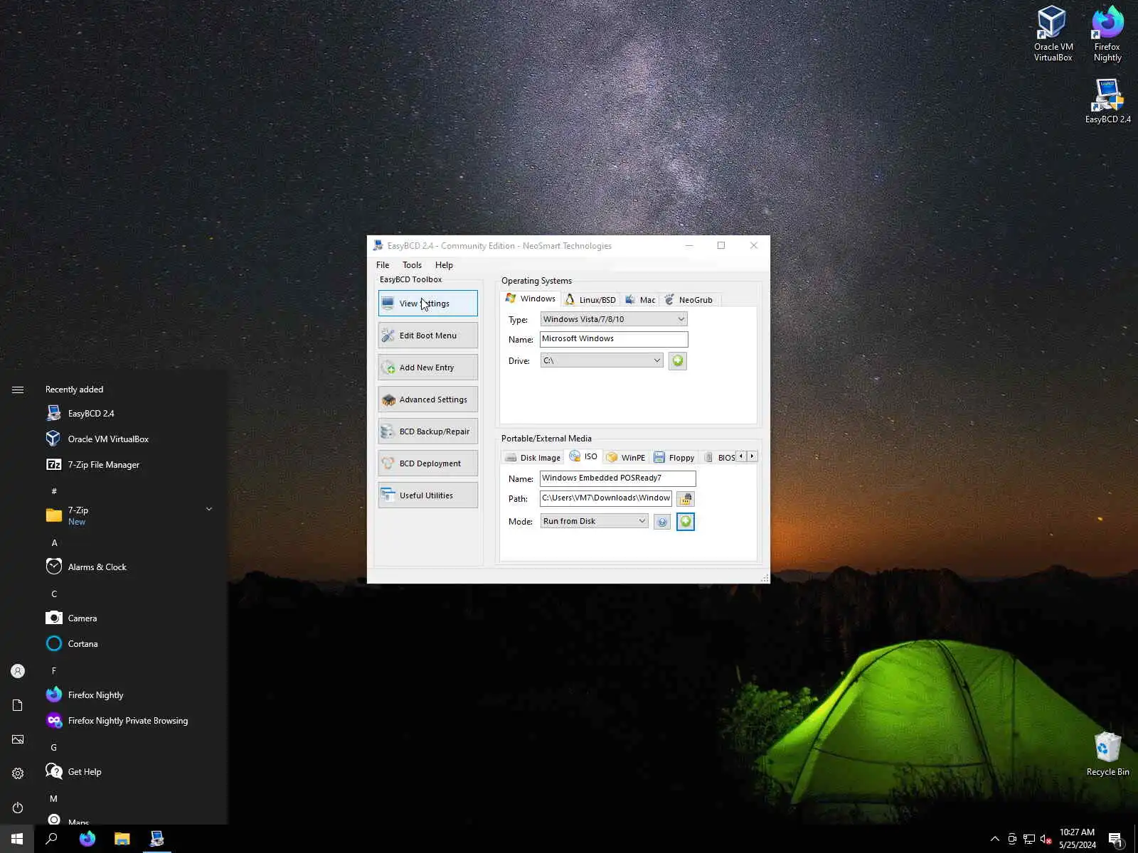Select the Windows operating system tab
The image size is (1138, 853).
coord(531,299)
